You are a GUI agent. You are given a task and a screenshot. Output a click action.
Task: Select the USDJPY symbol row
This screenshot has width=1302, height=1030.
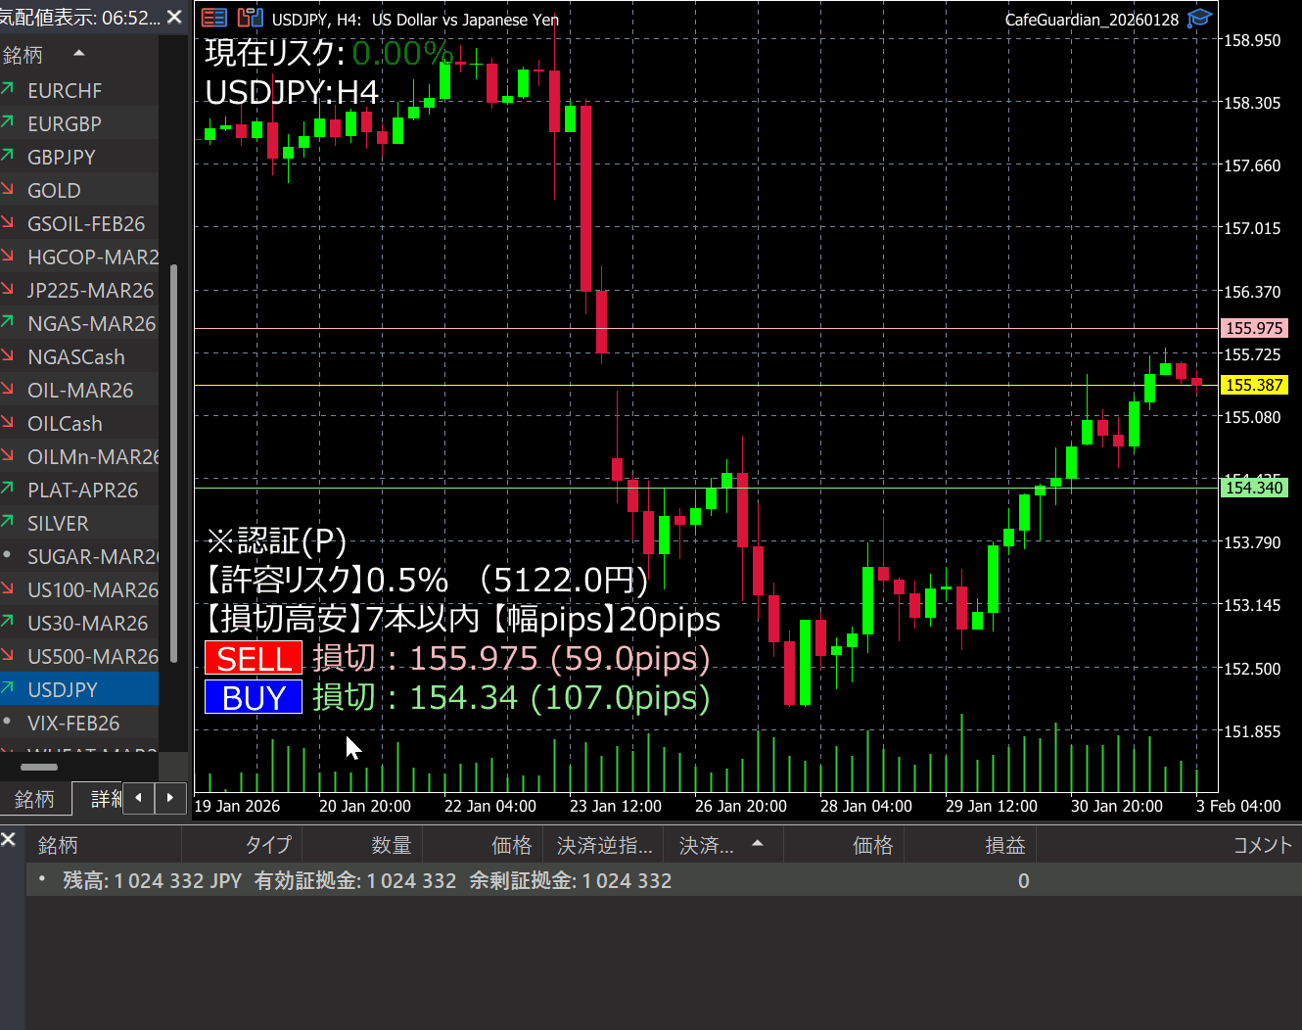pos(63,690)
